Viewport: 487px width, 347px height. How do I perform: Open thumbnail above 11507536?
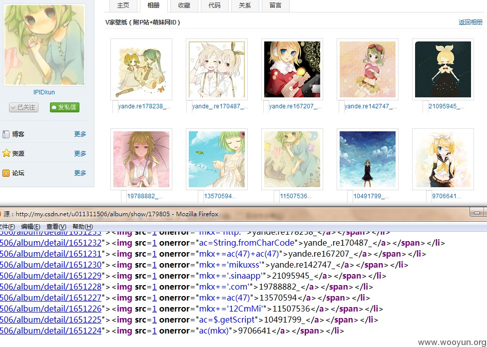coord(292,159)
